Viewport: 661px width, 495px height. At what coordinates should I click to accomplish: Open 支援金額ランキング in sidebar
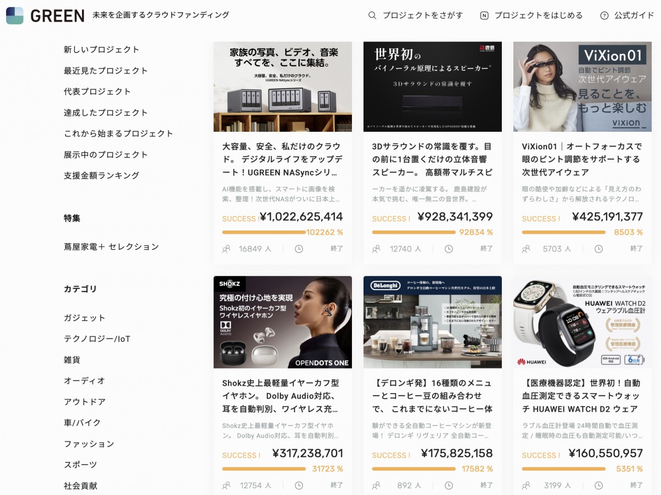tap(102, 175)
